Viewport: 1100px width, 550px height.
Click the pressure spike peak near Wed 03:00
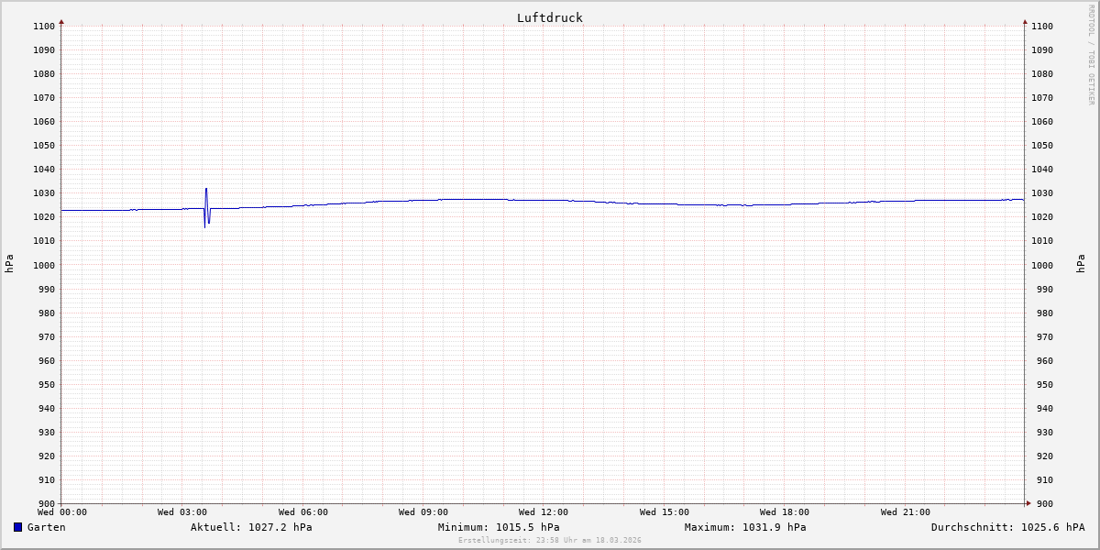pyautogui.click(x=206, y=190)
